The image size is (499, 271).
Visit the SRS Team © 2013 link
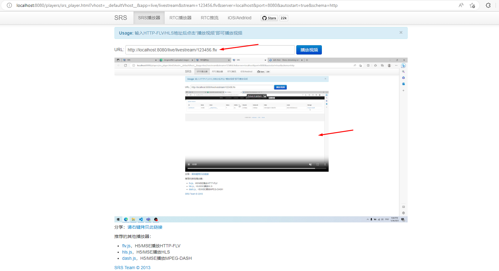pos(132,268)
